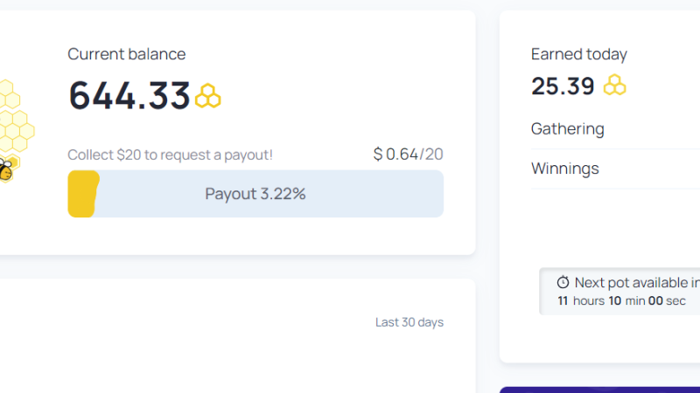The image size is (700, 393).
Task: Open the Last 30 days period selector
Action: pos(409,322)
